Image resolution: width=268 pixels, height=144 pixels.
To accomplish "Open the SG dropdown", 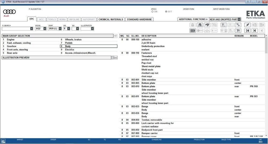I will pos(77,29).
